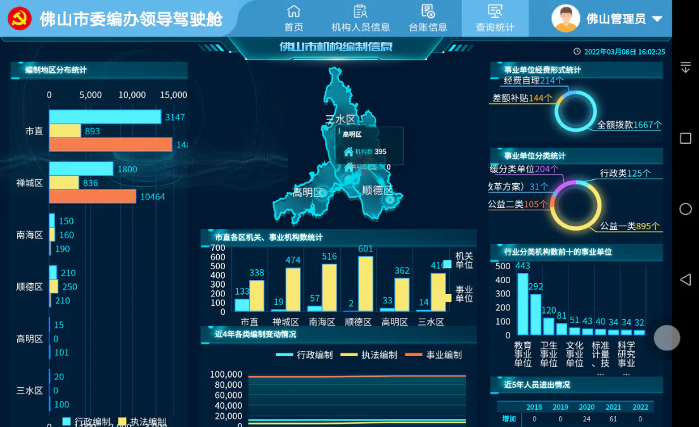Viewport: 699px width, 427px height.
Task: Click the house icon beside 机构数 395
Action: [349, 151]
